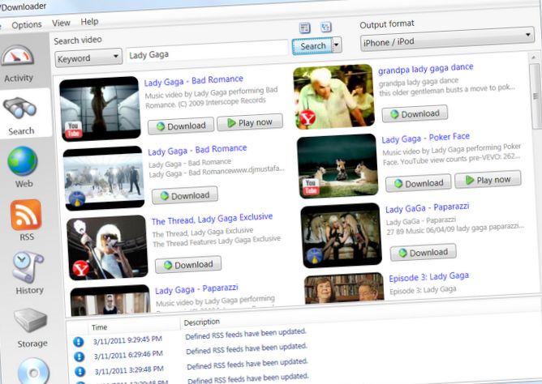Click info icon for 3:29:48 PM entry

click(80, 371)
